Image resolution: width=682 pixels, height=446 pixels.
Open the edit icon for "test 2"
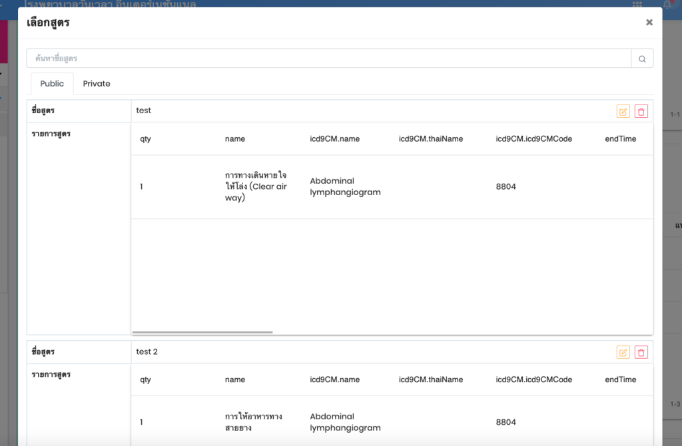tap(623, 353)
